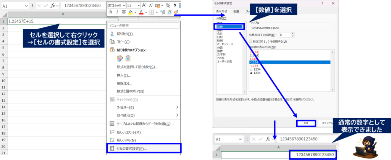Apply the yellow fill color bucket

point(130,12)
